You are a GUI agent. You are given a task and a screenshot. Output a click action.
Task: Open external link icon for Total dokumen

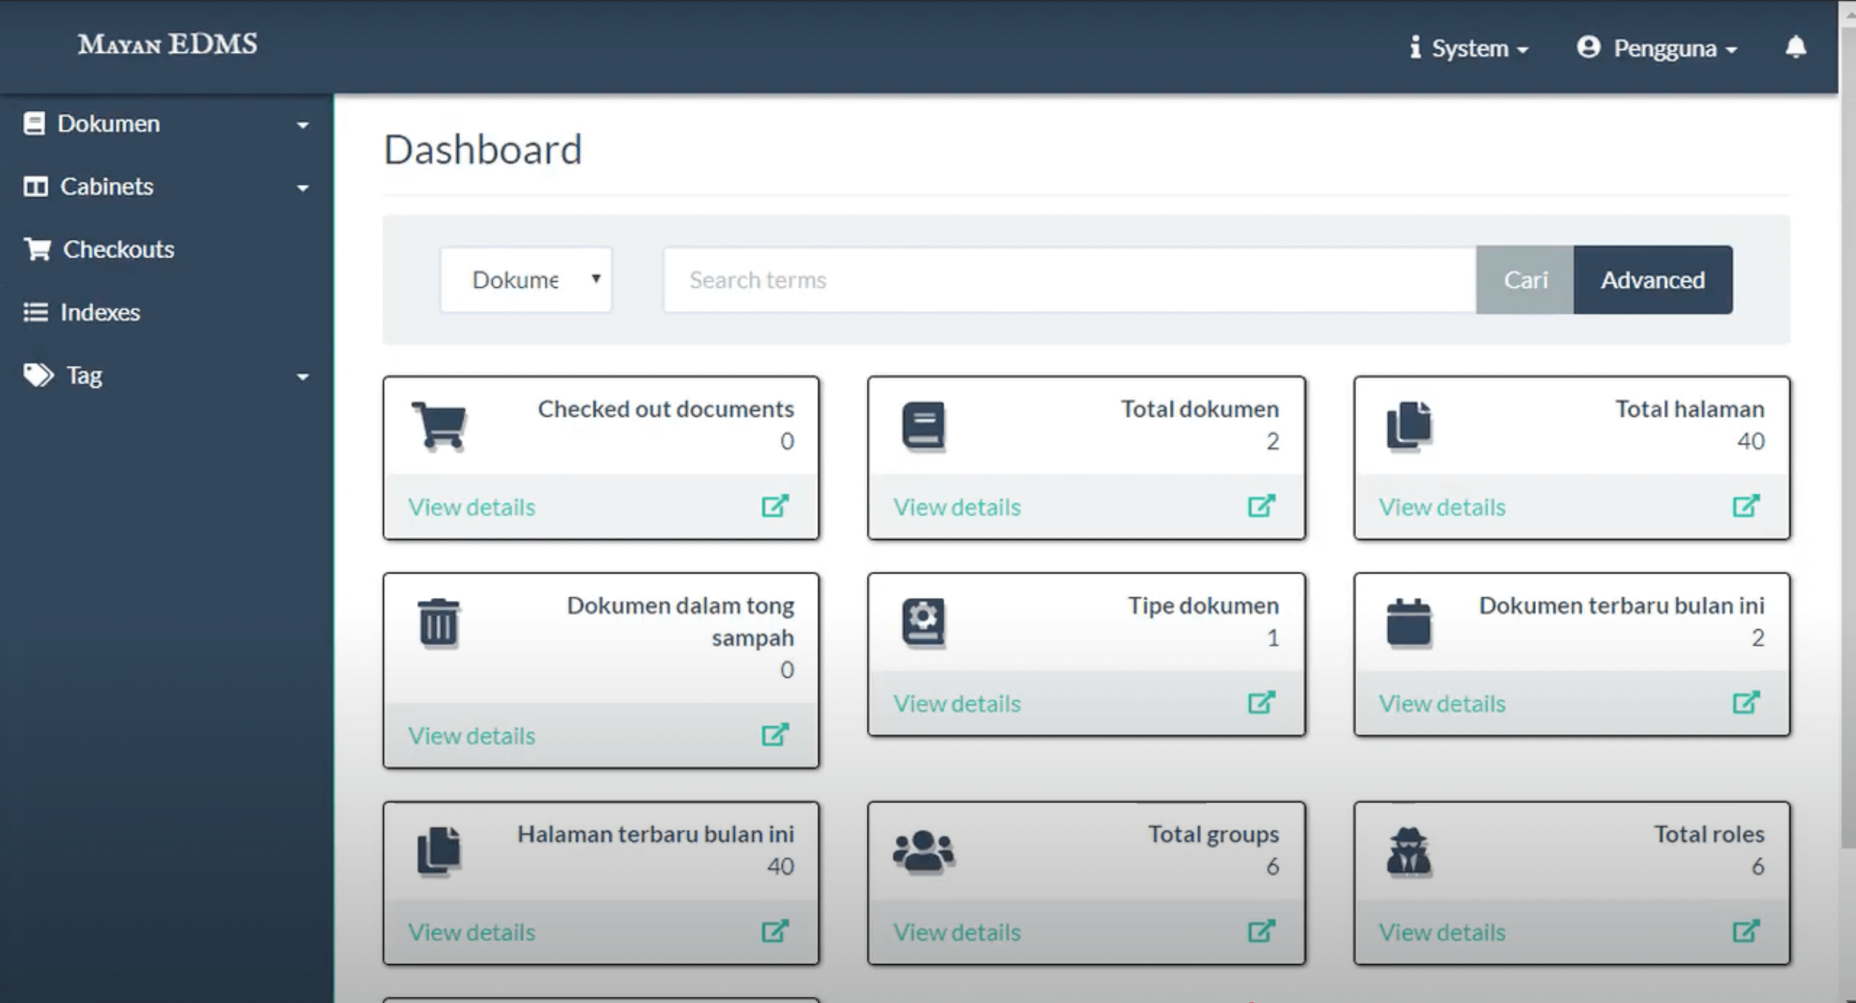[x=1262, y=506]
